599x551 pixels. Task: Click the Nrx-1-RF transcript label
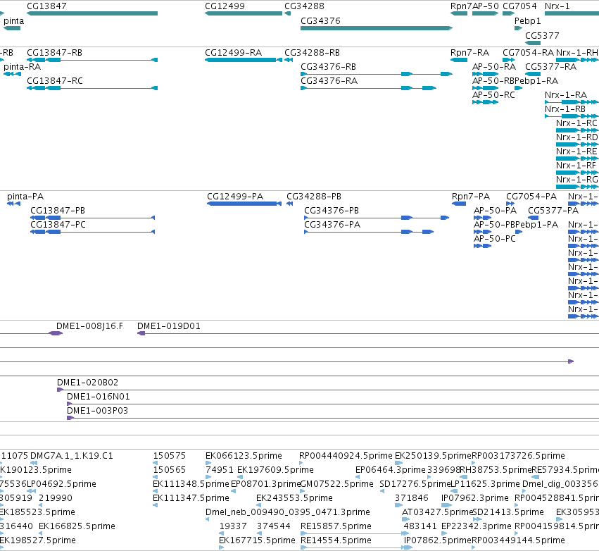[x=576, y=166]
